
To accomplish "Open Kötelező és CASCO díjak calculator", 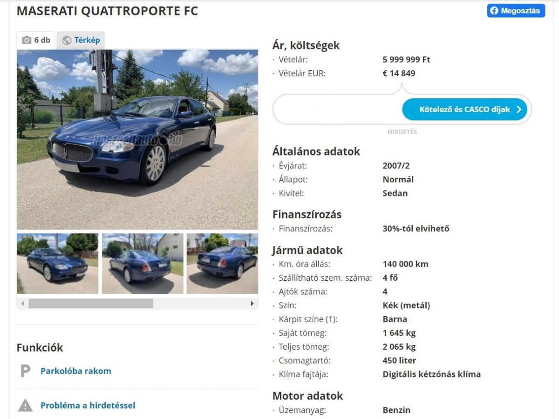I will (465, 110).
